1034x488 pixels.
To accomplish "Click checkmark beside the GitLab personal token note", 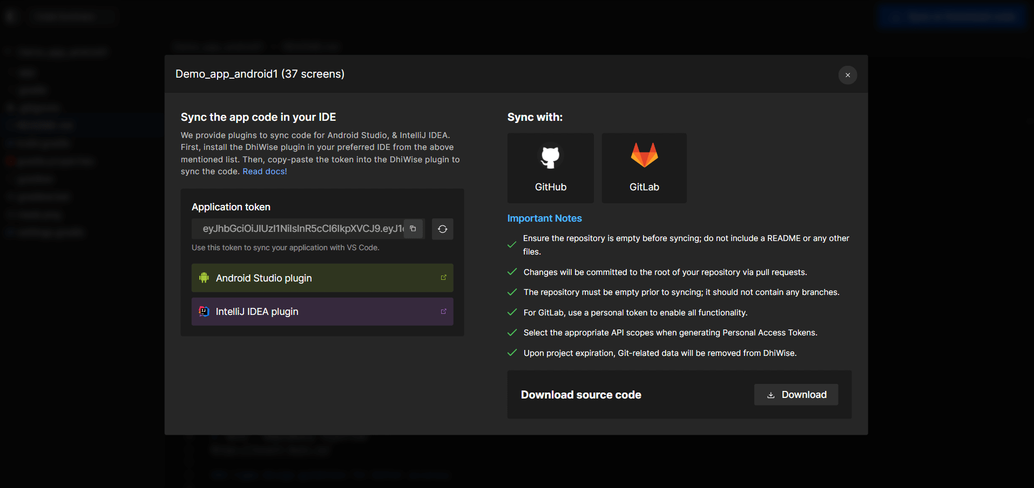I will coord(512,312).
